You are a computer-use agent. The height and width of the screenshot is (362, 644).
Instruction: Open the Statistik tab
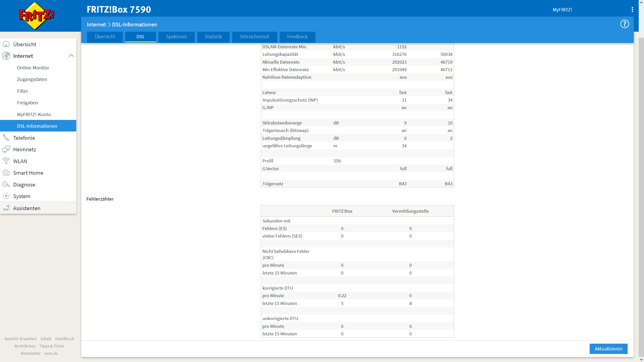click(x=213, y=37)
